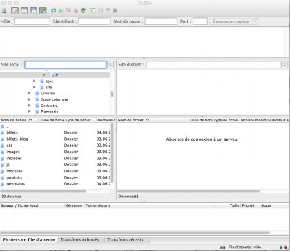Select the billets folder row
This screenshot has height=251, width=290.
click(55, 132)
